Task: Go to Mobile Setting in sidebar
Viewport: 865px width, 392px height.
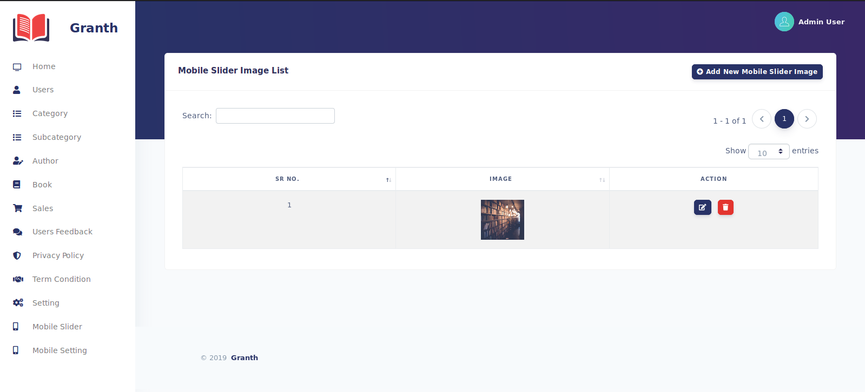Action: click(60, 350)
